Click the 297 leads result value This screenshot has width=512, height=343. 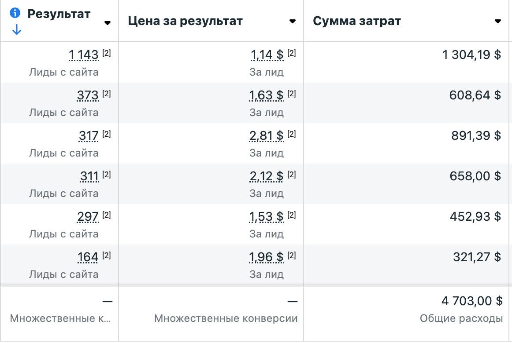(88, 217)
